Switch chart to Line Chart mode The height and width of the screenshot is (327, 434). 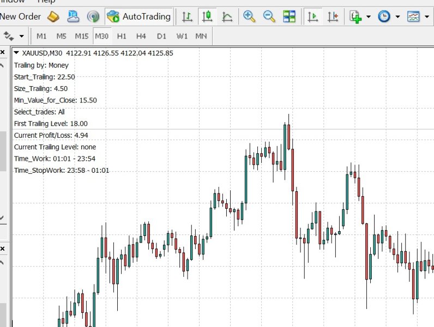click(x=227, y=16)
